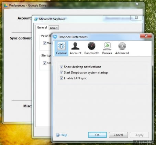Toggle the SkyDrive Startup checkbox
Image resolution: width=156 pixels, height=145 pixels.
(x=45, y=63)
